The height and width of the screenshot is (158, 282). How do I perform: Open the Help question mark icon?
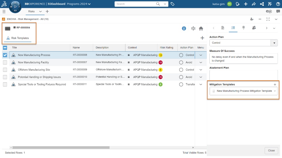pos(278,4)
